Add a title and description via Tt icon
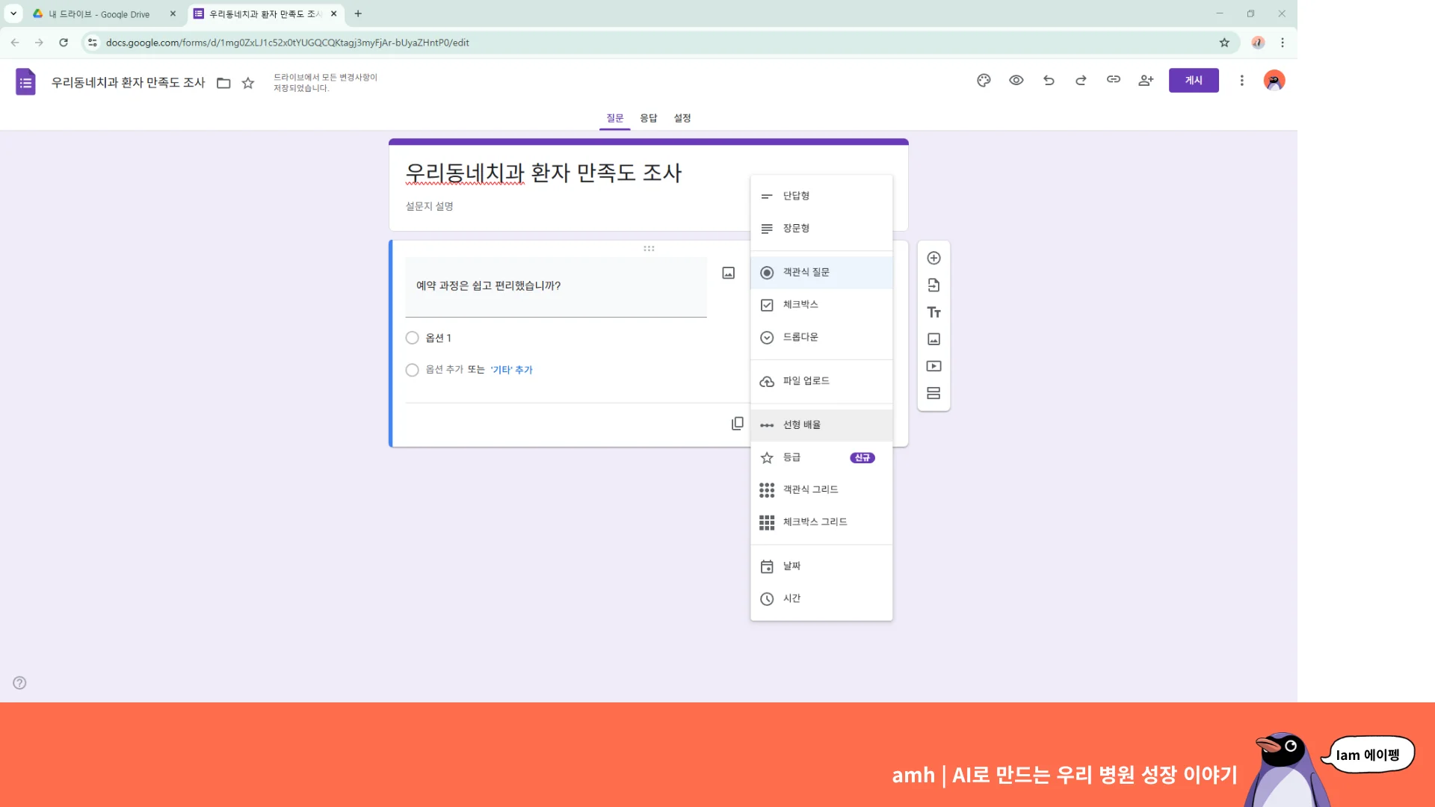 pos(933,312)
